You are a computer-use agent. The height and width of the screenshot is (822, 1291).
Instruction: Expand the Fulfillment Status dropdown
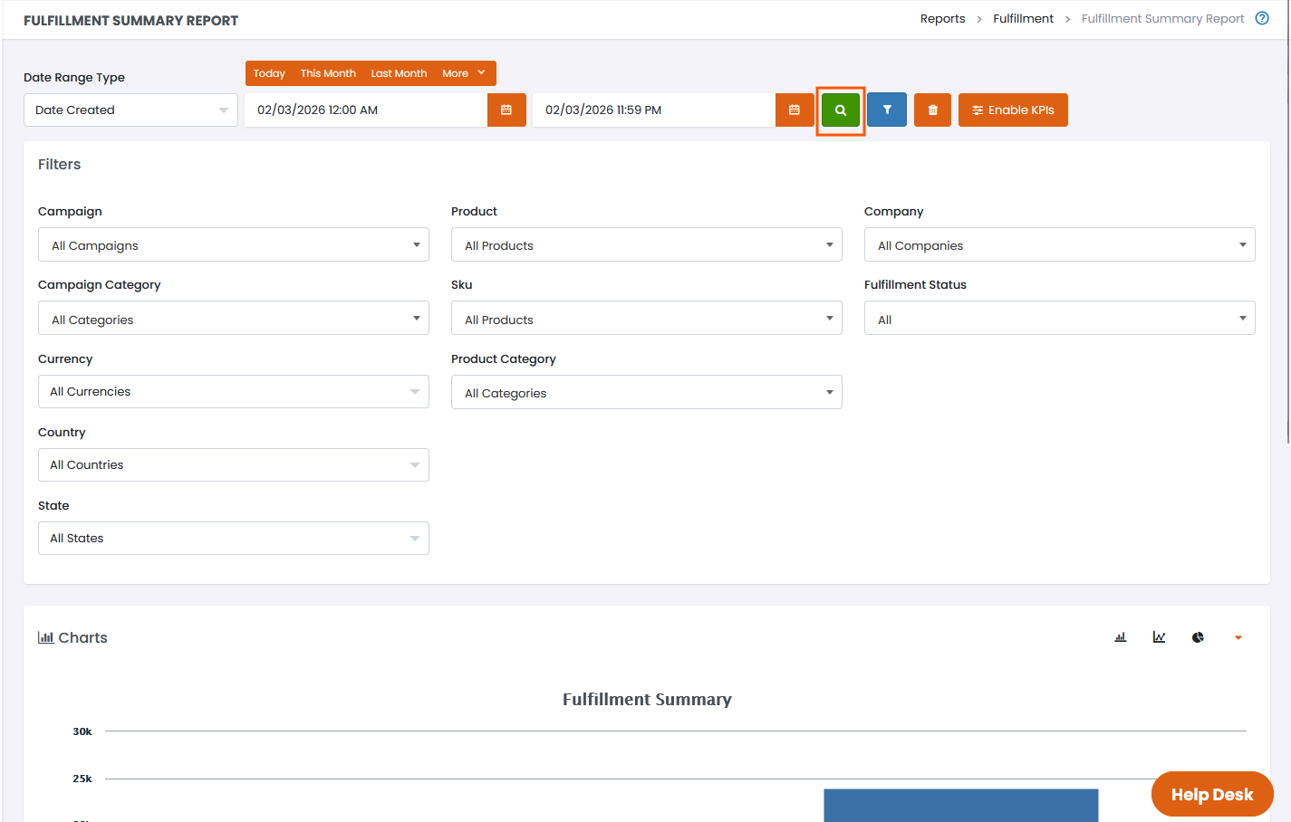[x=1059, y=319]
